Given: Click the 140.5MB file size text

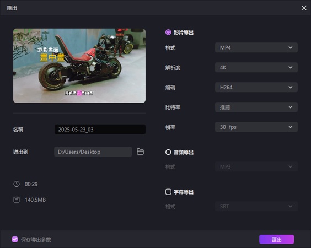Looking at the screenshot, I should [35, 200].
